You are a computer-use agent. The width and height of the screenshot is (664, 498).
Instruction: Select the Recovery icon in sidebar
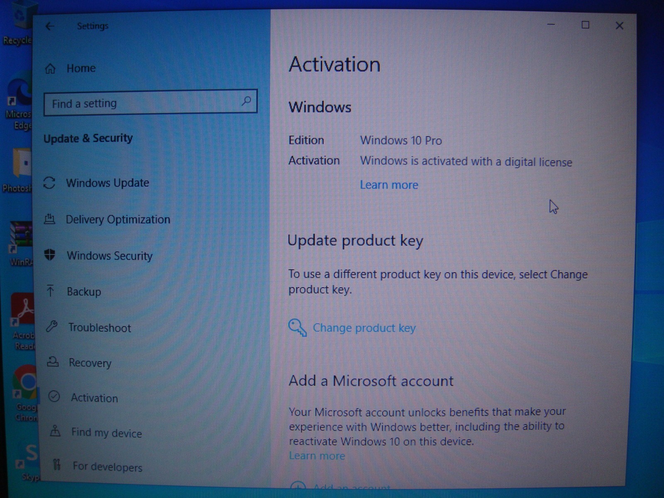click(x=53, y=361)
